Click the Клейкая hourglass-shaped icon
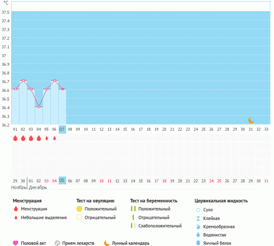 coord(198,218)
